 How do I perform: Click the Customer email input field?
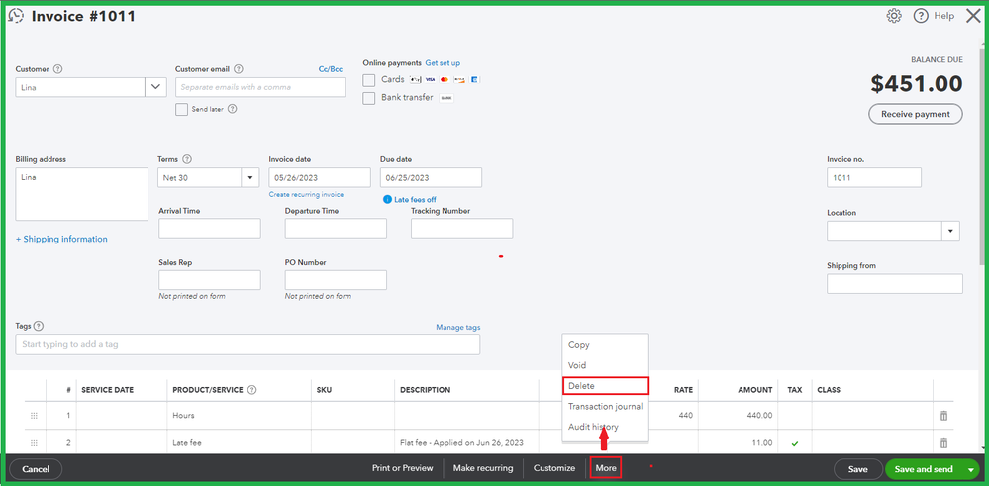click(x=259, y=88)
